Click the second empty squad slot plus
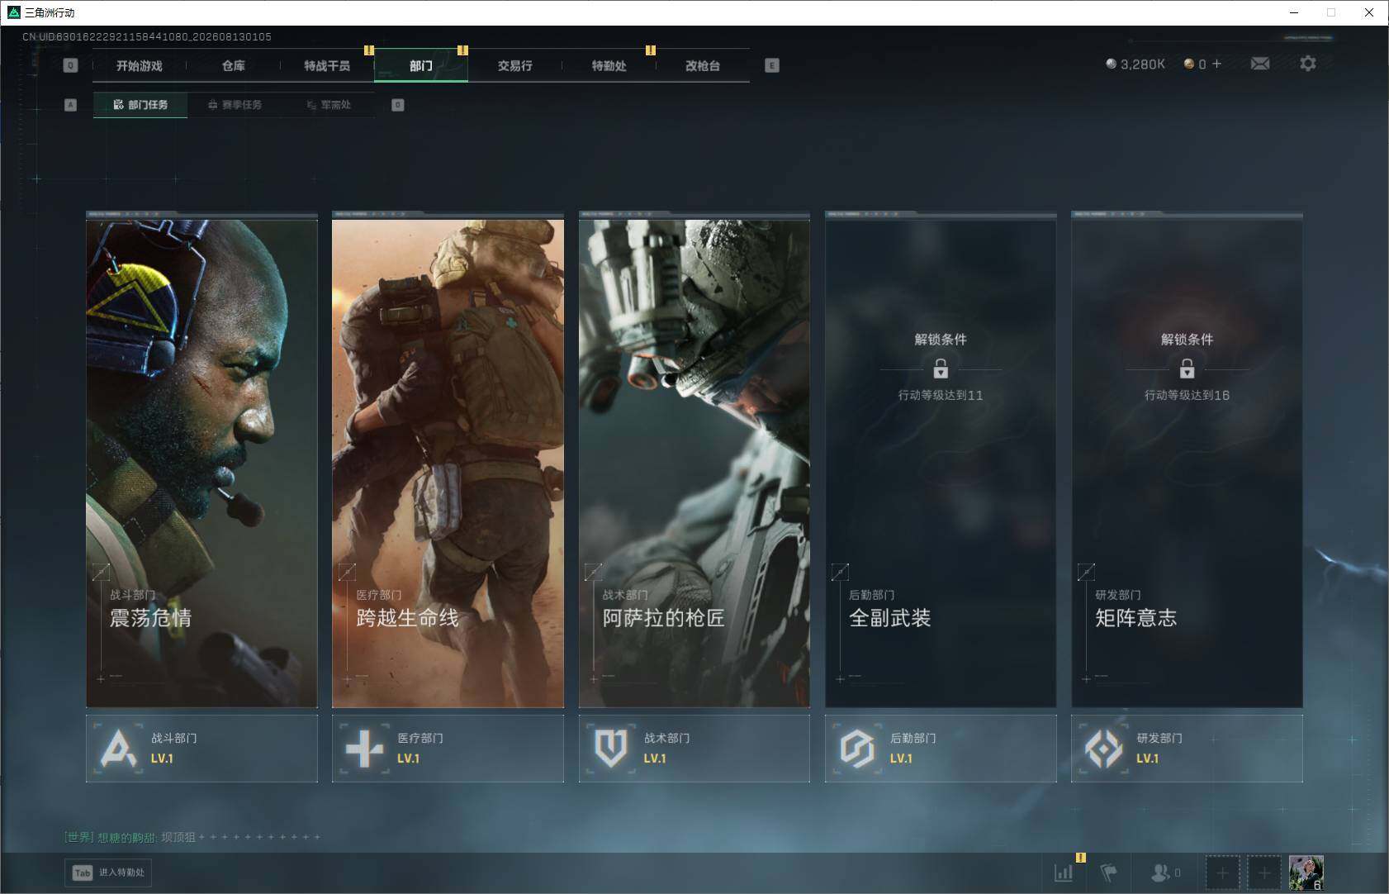 click(1263, 873)
